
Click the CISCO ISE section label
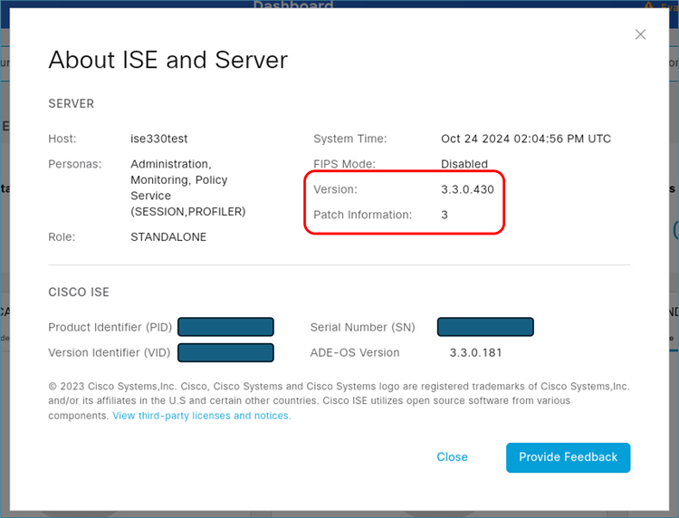point(79,292)
